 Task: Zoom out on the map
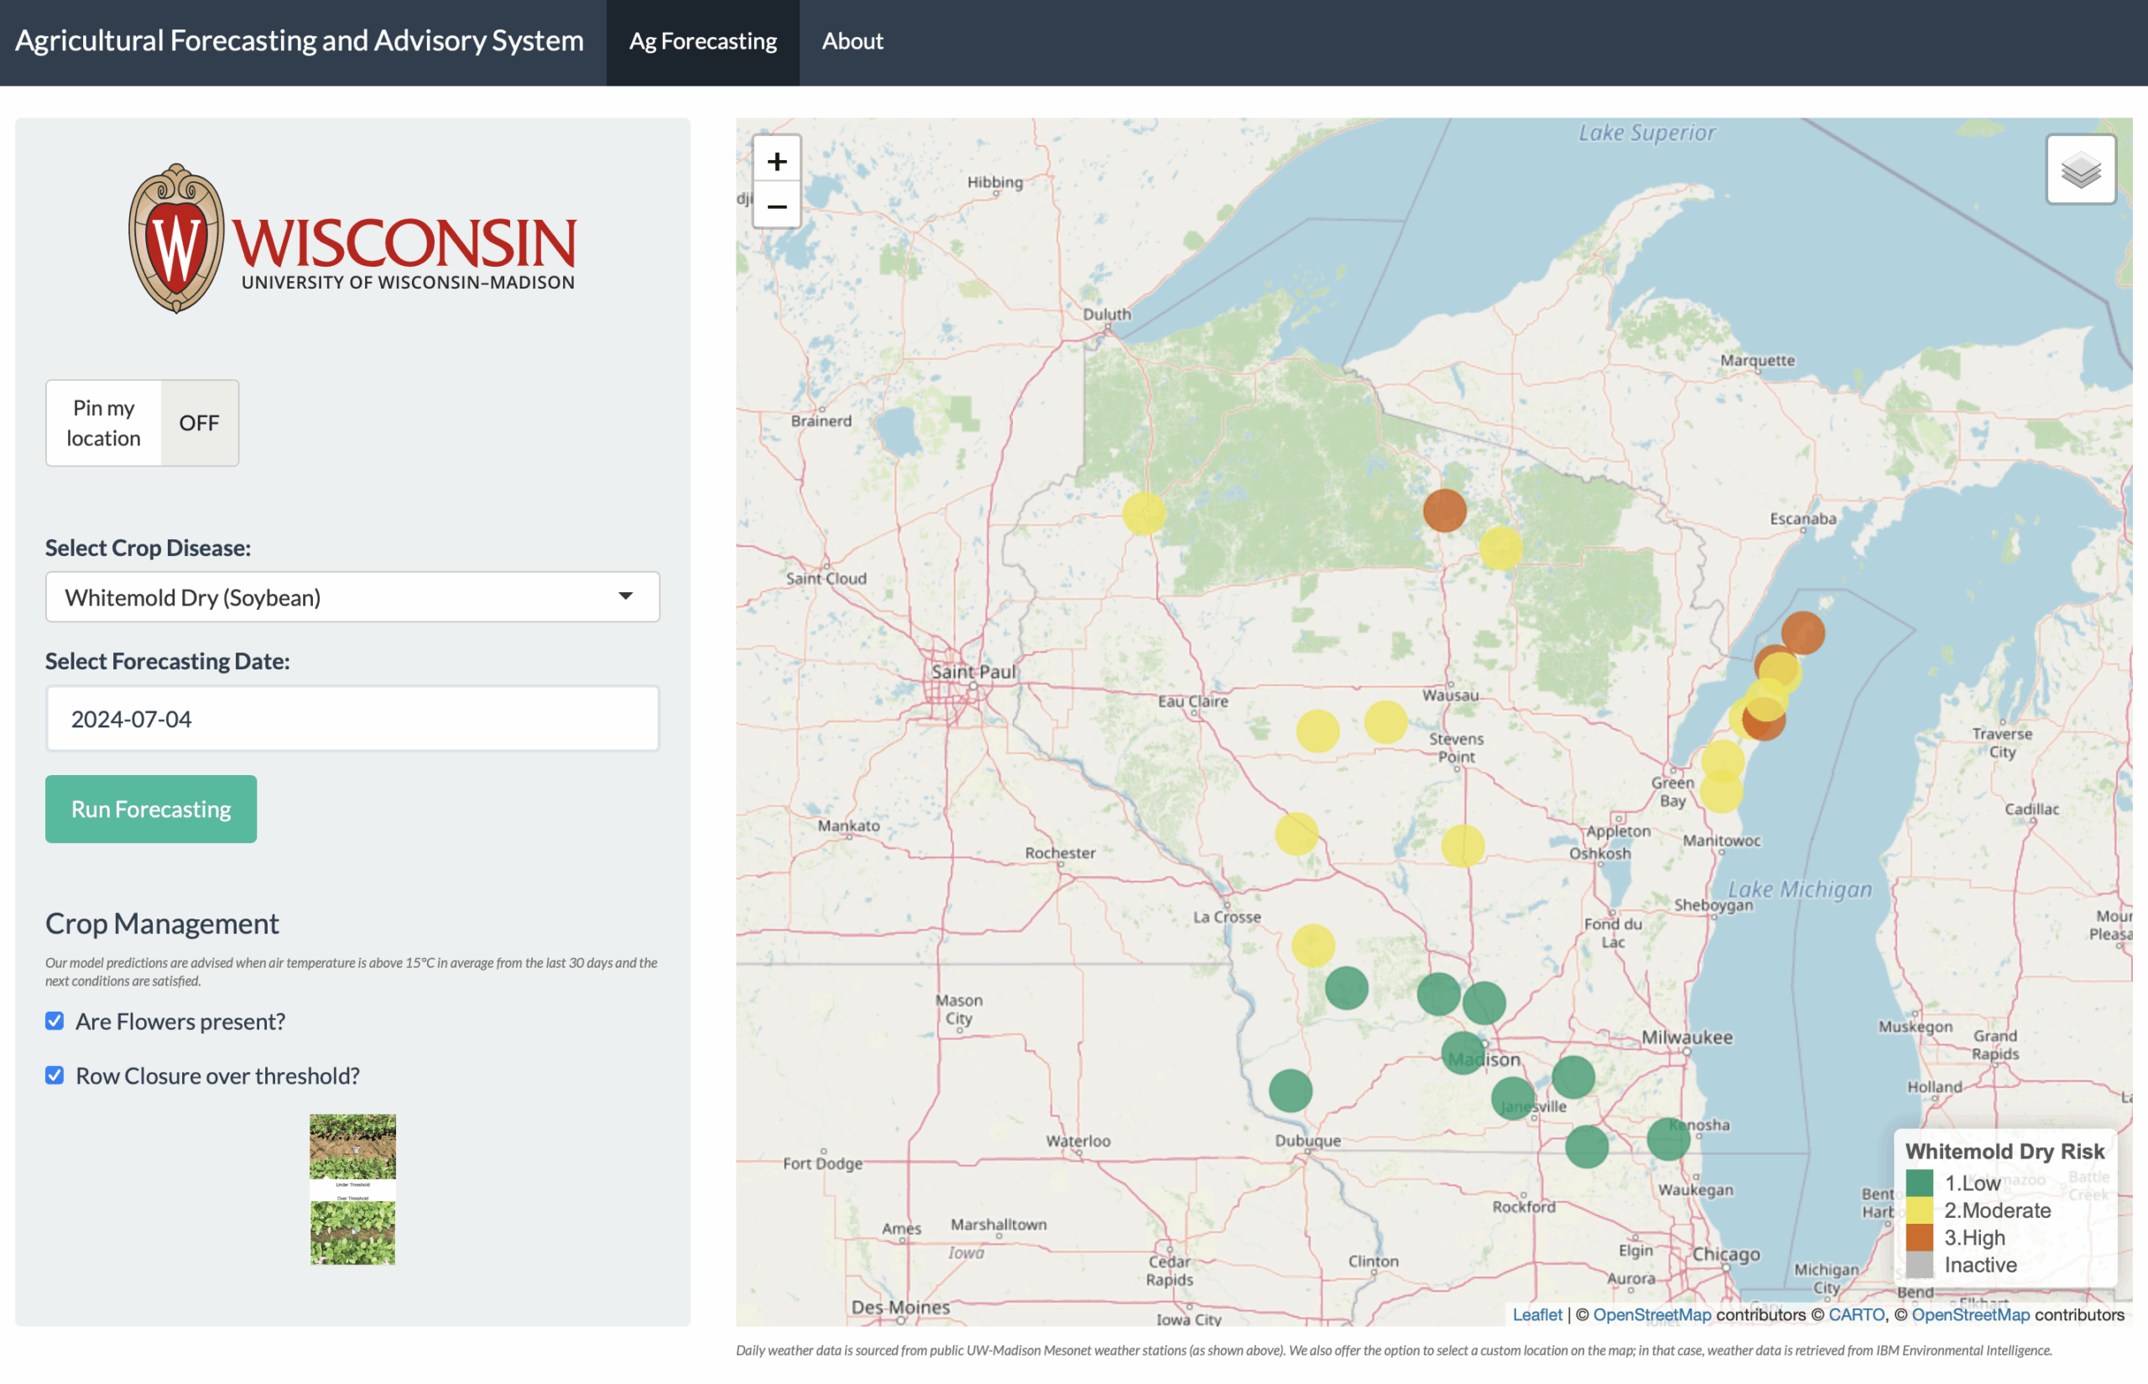coord(776,206)
